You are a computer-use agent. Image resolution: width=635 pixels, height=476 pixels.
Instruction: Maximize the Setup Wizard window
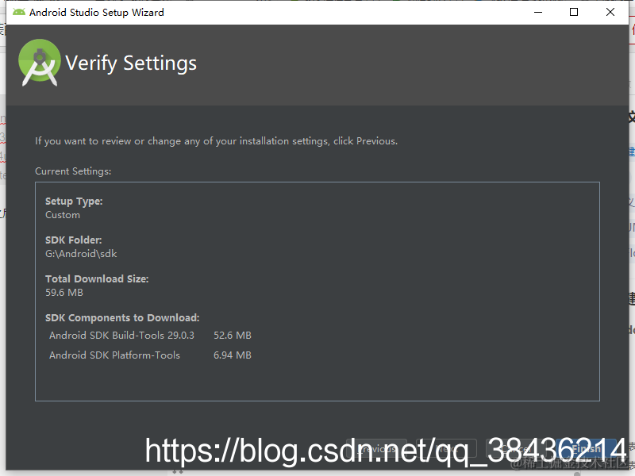574,12
